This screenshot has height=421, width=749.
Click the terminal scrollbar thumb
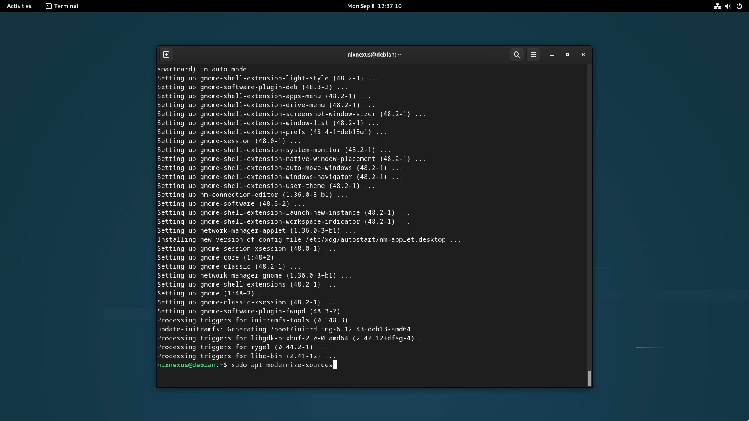pyautogui.click(x=589, y=378)
